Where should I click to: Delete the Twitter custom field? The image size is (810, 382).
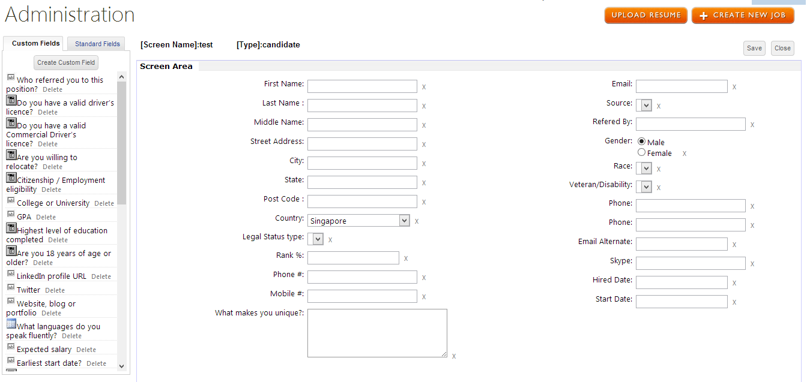pyautogui.click(x=55, y=291)
